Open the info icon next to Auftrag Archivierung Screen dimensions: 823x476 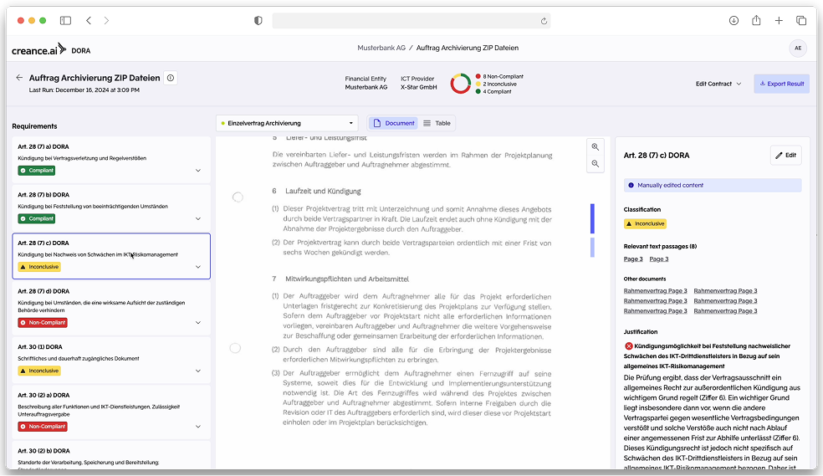[x=171, y=78]
